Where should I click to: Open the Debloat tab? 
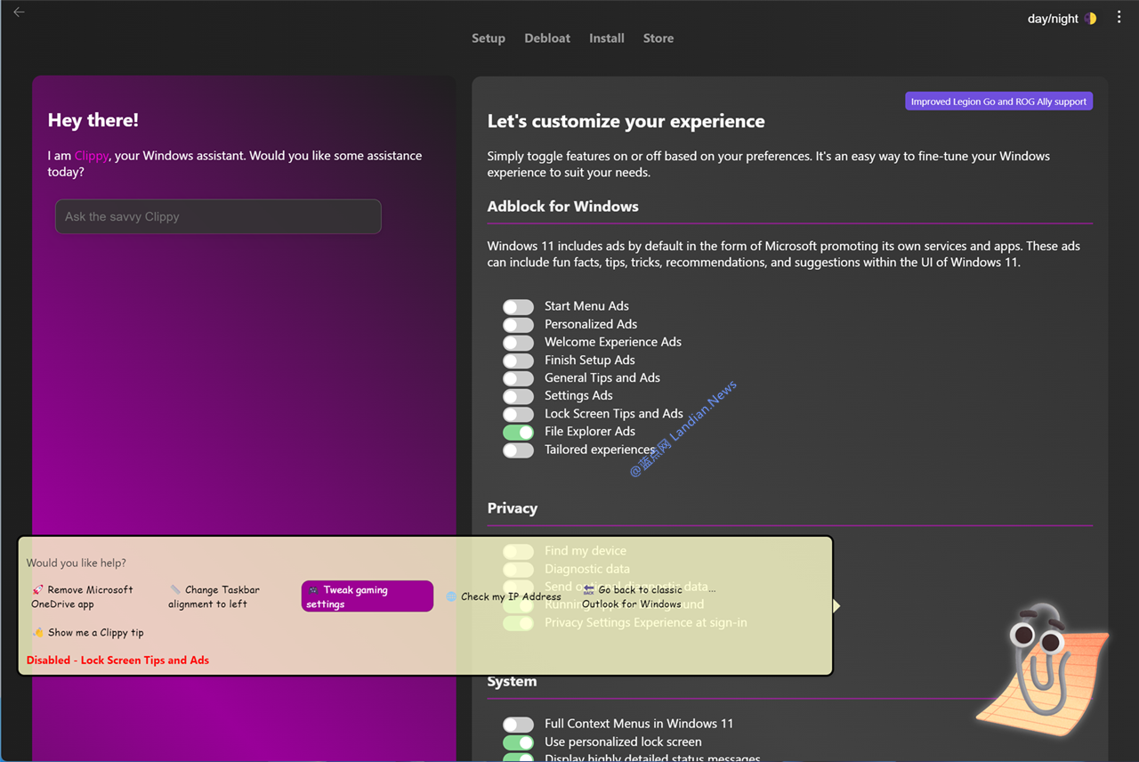point(547,38)
